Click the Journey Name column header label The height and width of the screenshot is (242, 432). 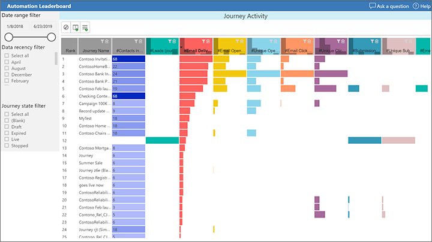pos(95,50)
